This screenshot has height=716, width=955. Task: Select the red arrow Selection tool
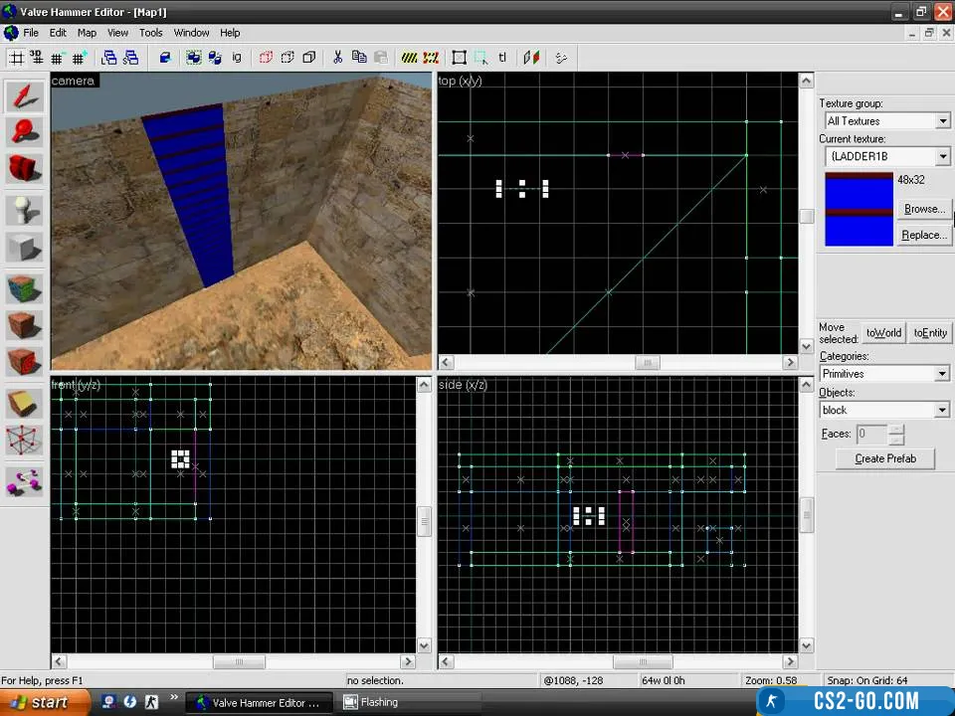[x=24, y=95]
